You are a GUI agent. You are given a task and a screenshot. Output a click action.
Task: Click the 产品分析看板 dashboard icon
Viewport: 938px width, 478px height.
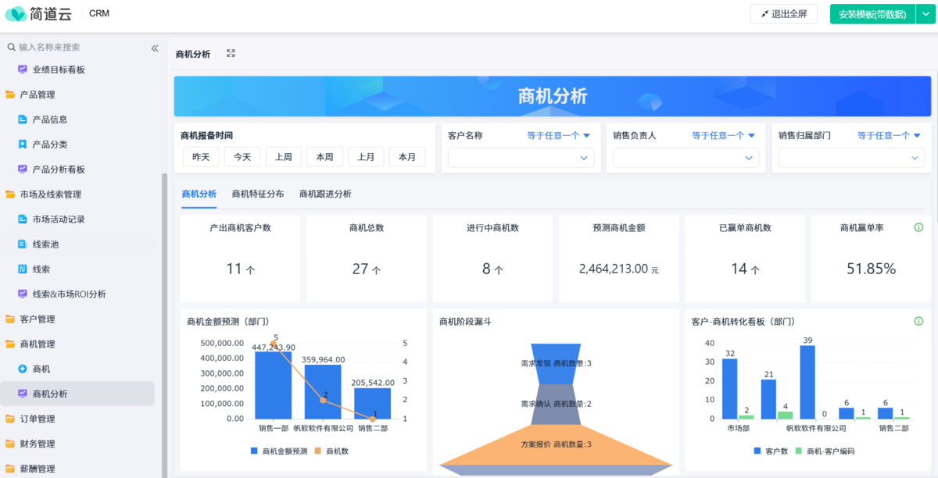click(x=23, y=169)
